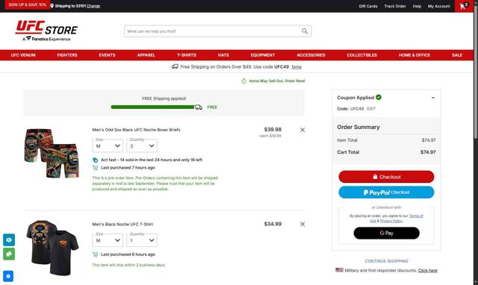Open Men's Black Noche UFC T-Shirt title
Image resolution: width=478 pixels, height=285 pixels.
[122, 224]
